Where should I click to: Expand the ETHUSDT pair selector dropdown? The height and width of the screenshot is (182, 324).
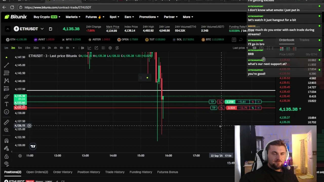(x=42, y=29)
